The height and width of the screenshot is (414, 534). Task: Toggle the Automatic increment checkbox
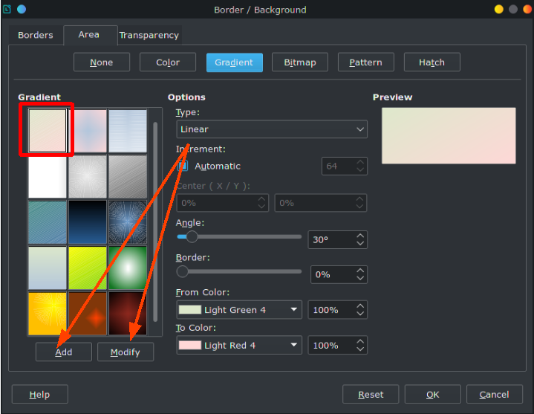[x=183, y=166]
